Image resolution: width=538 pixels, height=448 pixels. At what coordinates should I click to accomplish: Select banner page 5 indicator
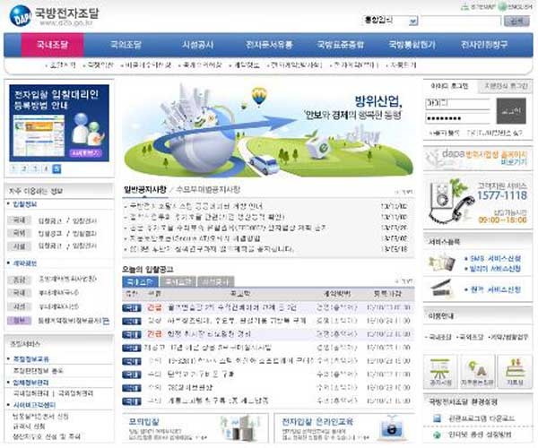tap(56, 168)
